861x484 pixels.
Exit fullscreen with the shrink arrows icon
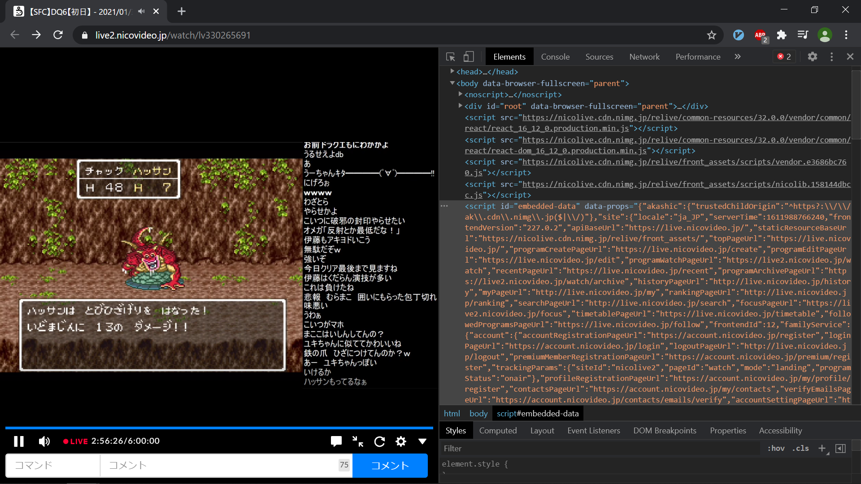[x=358, y=441]
